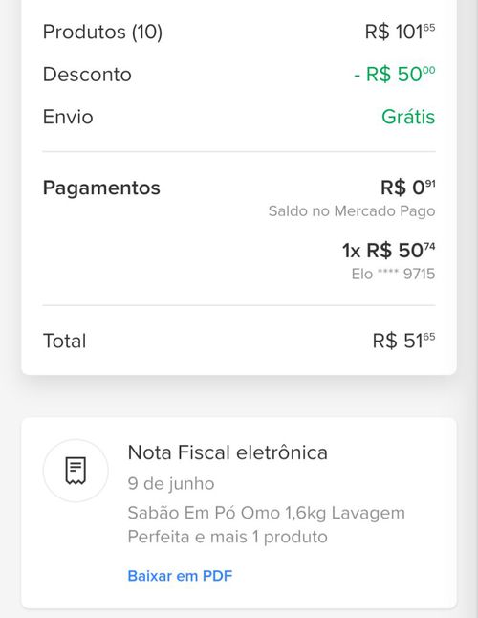Click the green discount value R$ 50,00
Image resolution: width=478 pixels, height=618 pixels.
click(395, 74)
